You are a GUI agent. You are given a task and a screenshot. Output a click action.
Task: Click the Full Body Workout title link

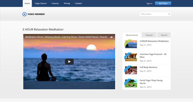click(148, 67)
